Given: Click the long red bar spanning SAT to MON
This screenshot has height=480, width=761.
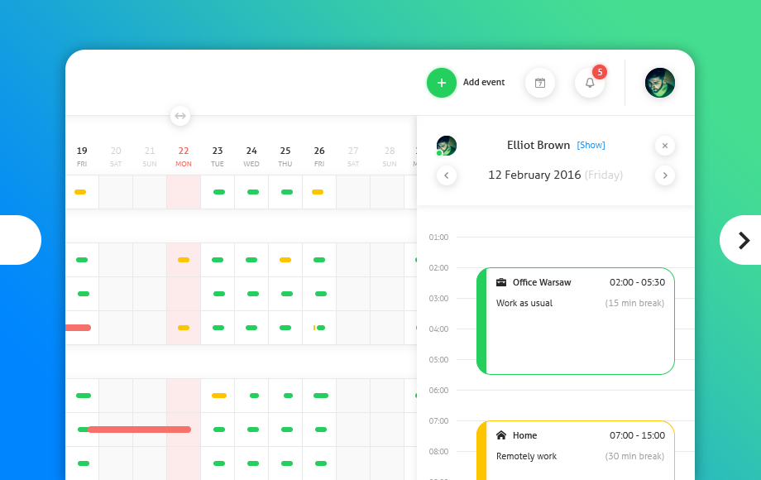Looking at the screenshot, I should (x=140, y=429).
